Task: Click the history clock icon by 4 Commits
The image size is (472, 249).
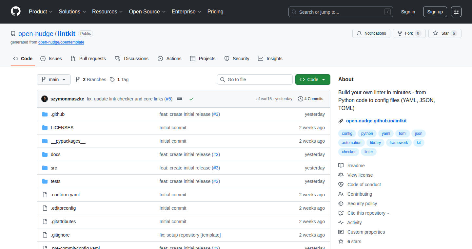Action: (300, 99)
